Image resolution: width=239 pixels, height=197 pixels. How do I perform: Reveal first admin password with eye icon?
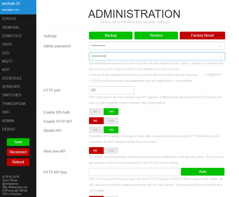pyautogui.click(x=220, y=46)
